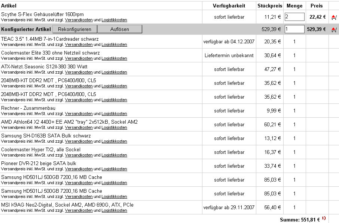This screenshot has width=339, height=223.
Task: Select 'Samsung SH-D163B SATA Bulk schwarz' text
Action: 46,136
